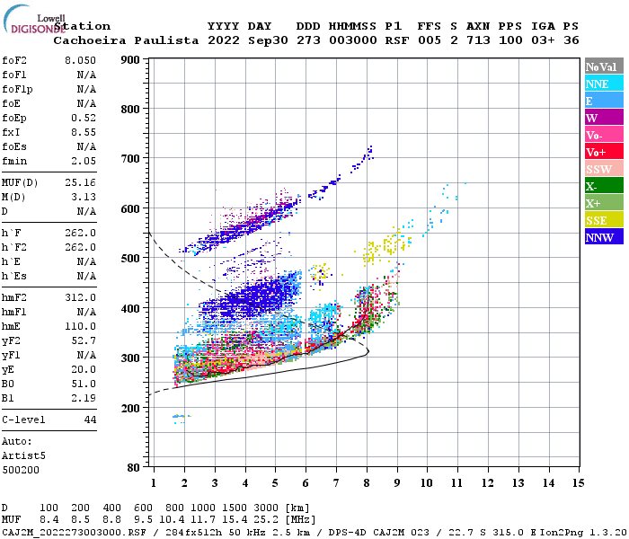Select the NoVal gray legend swatch
629x539 pixels.
click(604, 66)
